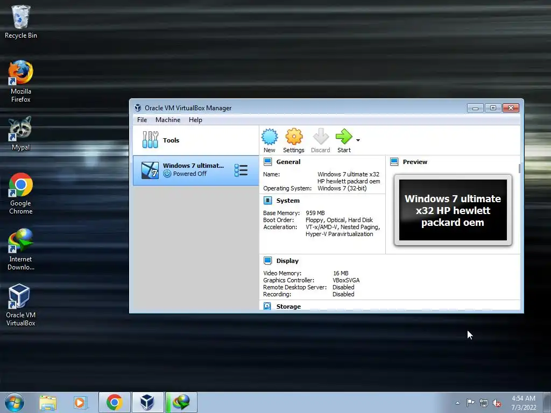Select the Windows 7 ultimate VM entry
Screen dimensions: 551x413
(196, 170)
